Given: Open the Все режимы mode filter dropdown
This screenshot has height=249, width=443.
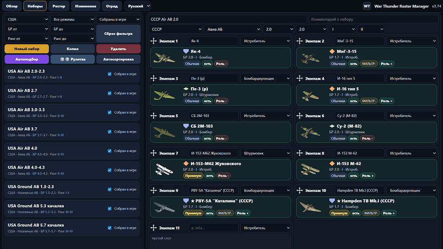Looking at the screenshot, I should click(73, 19).
